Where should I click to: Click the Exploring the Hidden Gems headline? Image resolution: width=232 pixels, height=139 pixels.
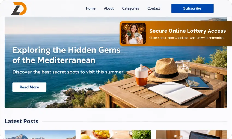coord(66,55)
